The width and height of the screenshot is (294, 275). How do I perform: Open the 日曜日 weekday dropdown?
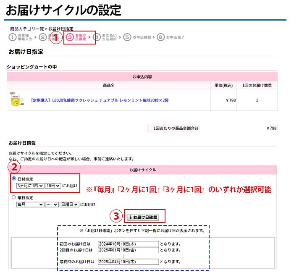(69, 204)
